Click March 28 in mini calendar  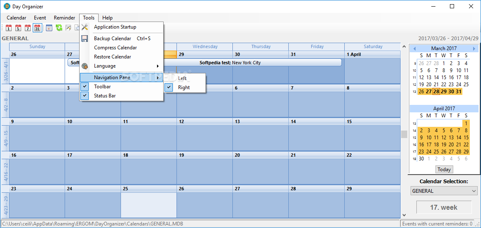(436, 92)
